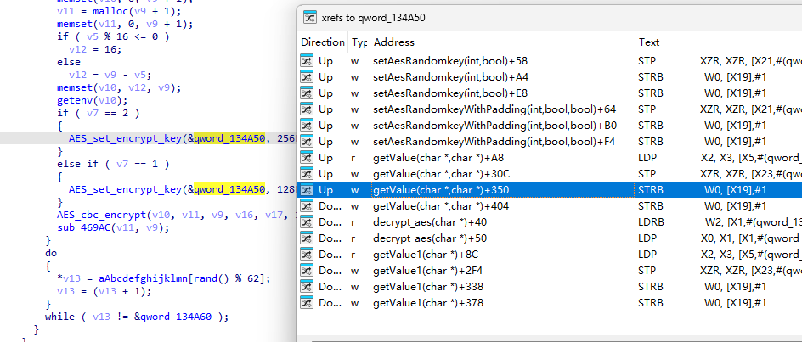Sort the list by the Address column header
Viewport: 802px width, 342px height.
pyautogui.click(x=394, y=42)
